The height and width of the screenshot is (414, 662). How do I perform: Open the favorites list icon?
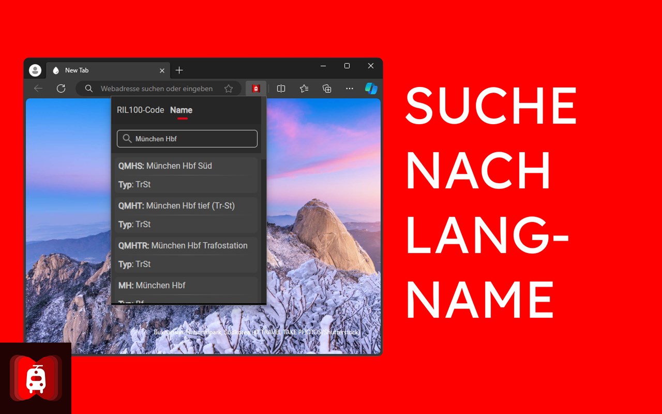(304, 88)
